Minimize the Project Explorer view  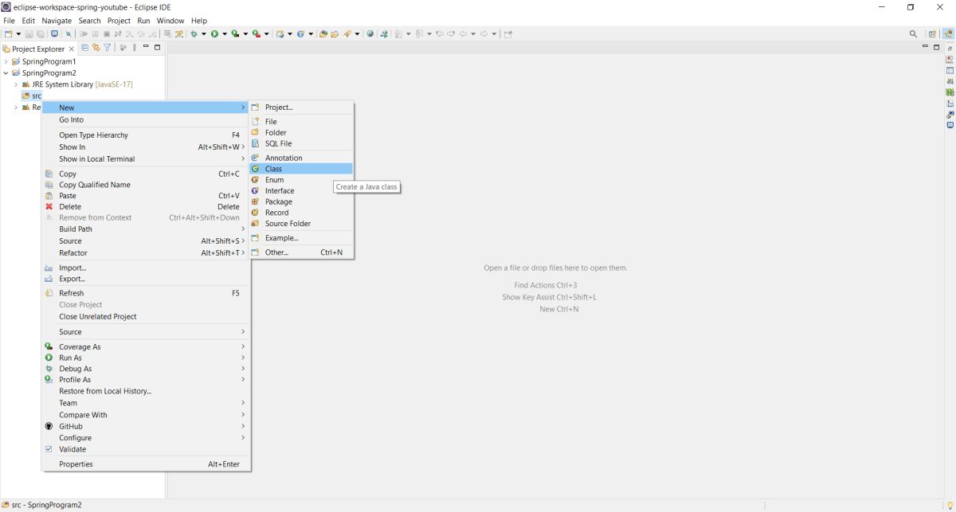click(146, 47)
